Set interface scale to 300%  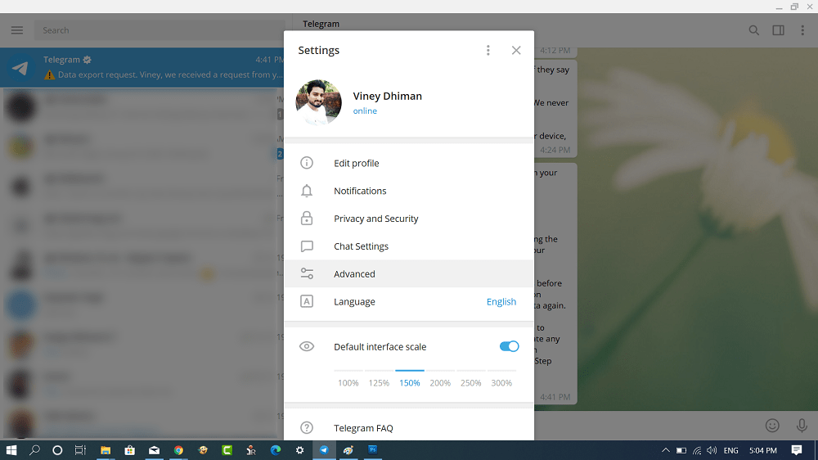(x=501, y=383)
